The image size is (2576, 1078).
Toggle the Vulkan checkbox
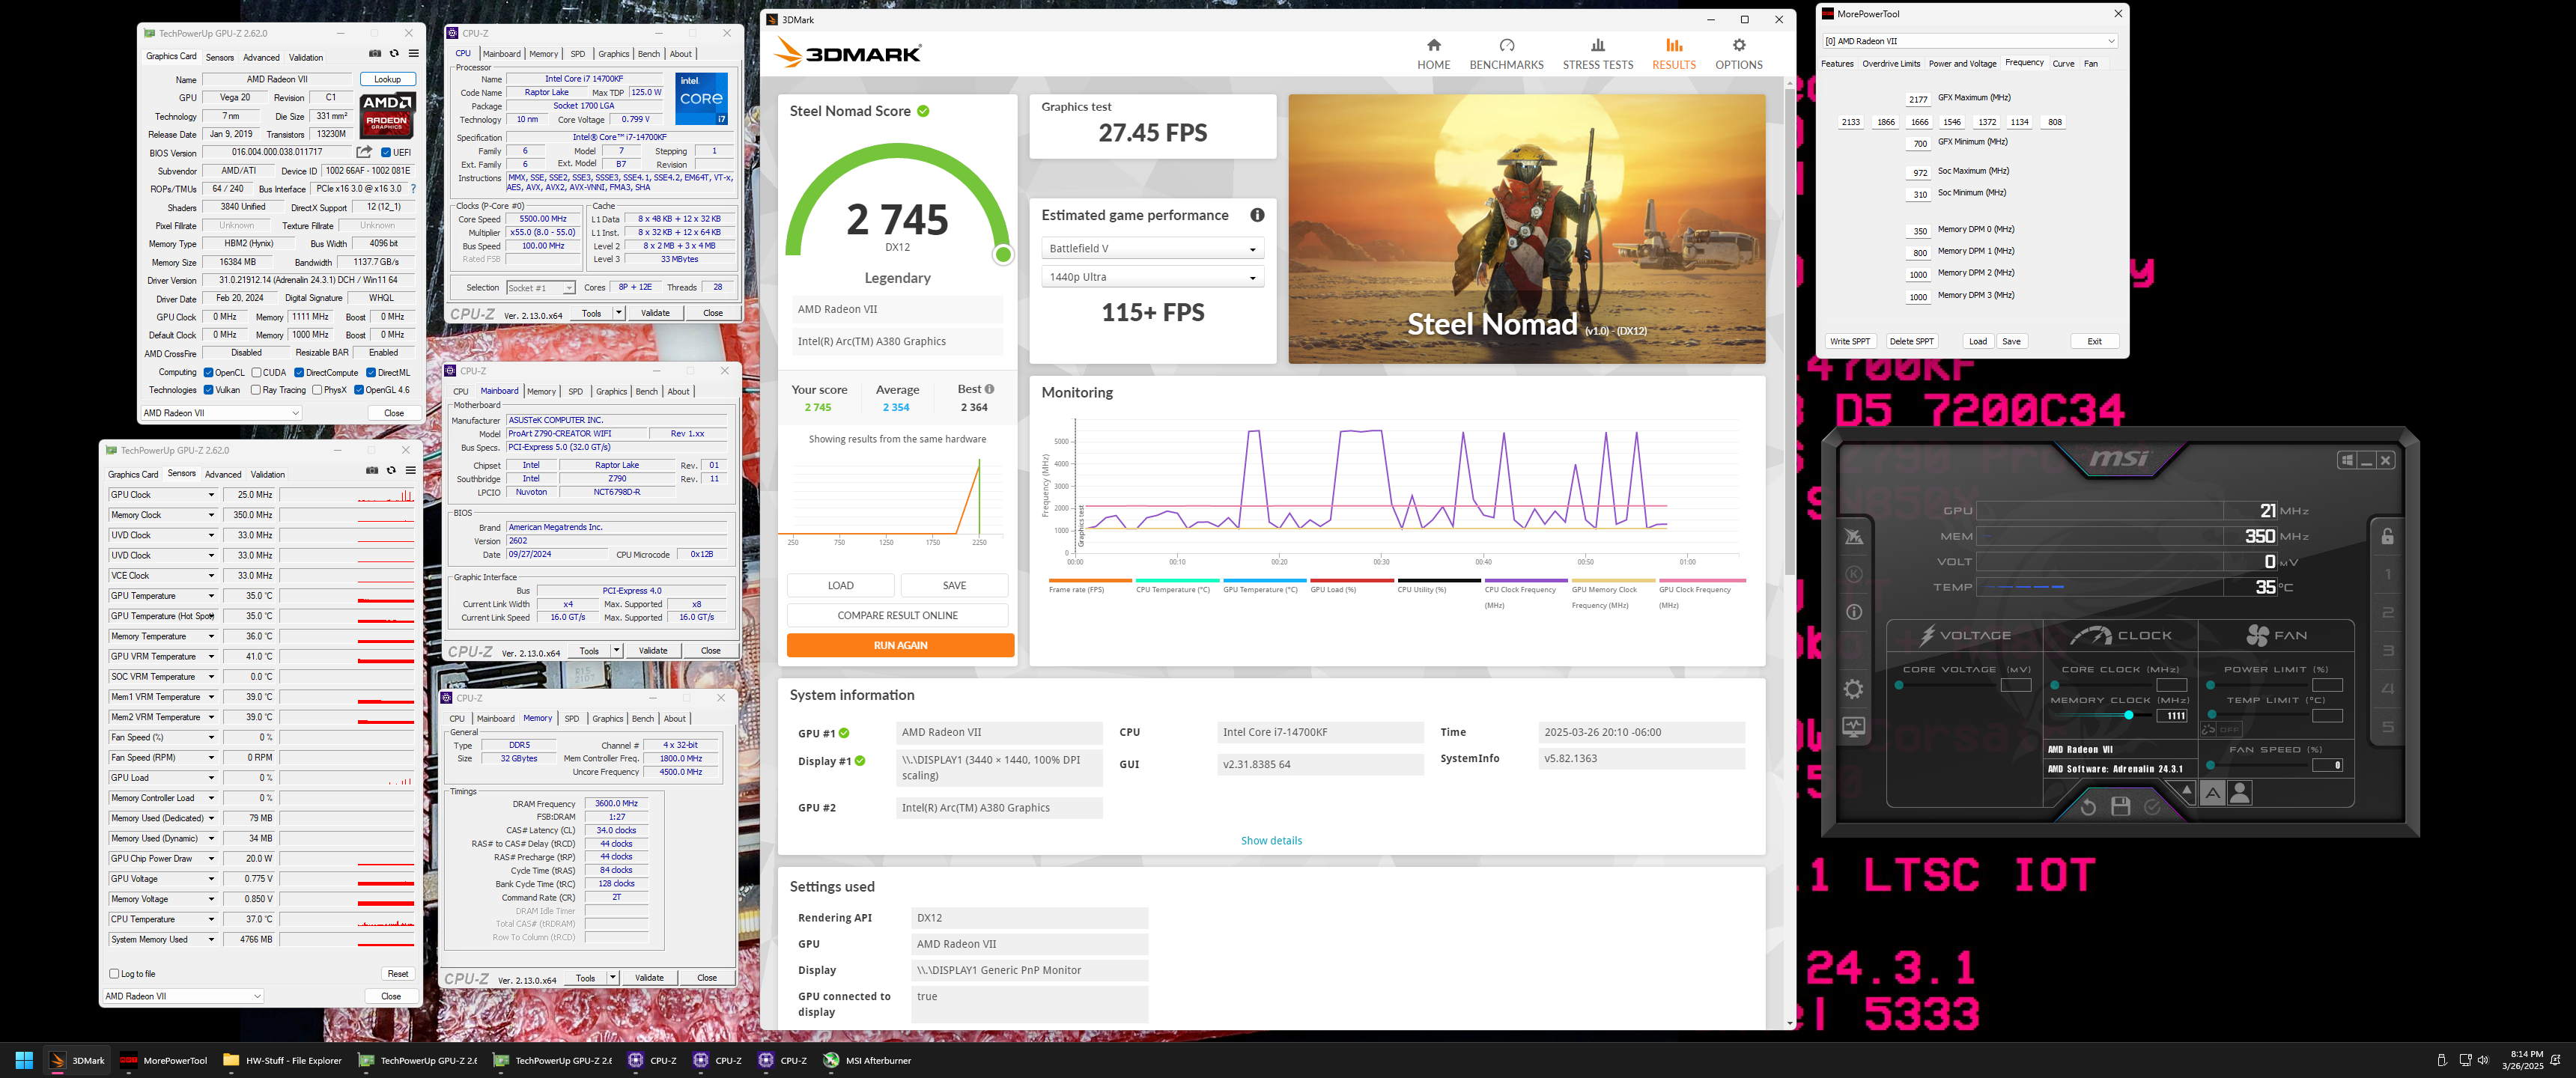(x=208, y=390)
